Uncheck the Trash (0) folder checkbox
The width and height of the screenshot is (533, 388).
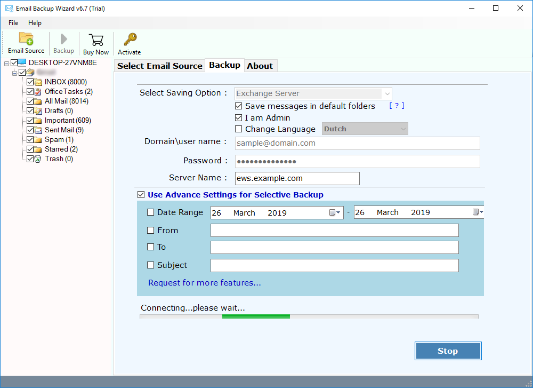point(30,159)
